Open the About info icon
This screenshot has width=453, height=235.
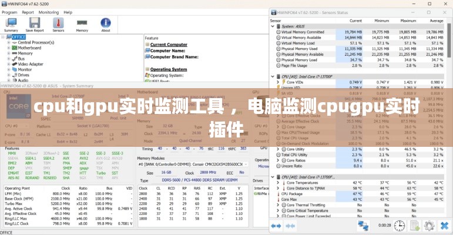(105, 23)
